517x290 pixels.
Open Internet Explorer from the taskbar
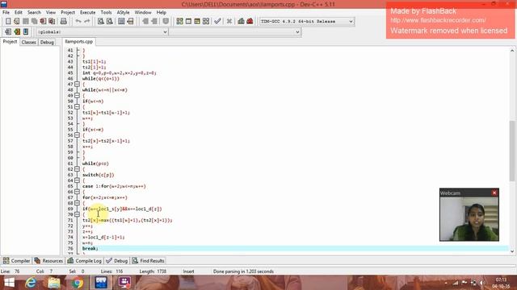click(31, 283)
